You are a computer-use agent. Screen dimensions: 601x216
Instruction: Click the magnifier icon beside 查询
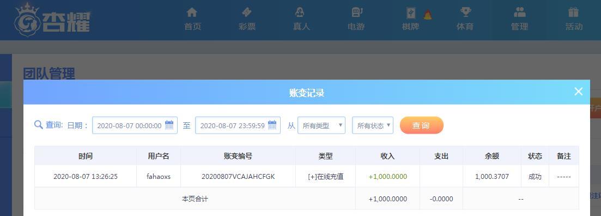pyautogui.click(x=38, y=125)
